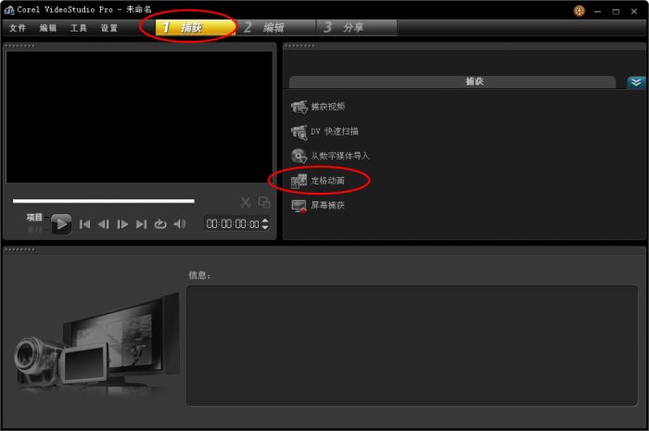Click the scissors split clip icon
The width and height of the screenshot is (649, 431).
point(246,202)
